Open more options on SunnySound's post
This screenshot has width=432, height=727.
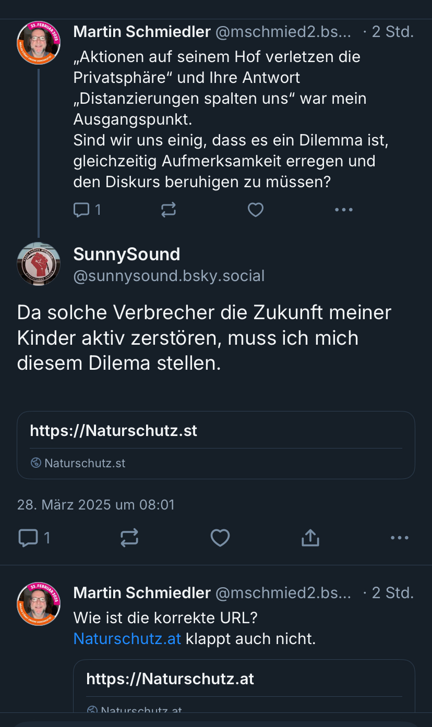[x=400, y=538]
